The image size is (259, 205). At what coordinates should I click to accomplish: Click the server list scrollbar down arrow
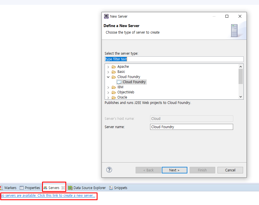[241, 97]
